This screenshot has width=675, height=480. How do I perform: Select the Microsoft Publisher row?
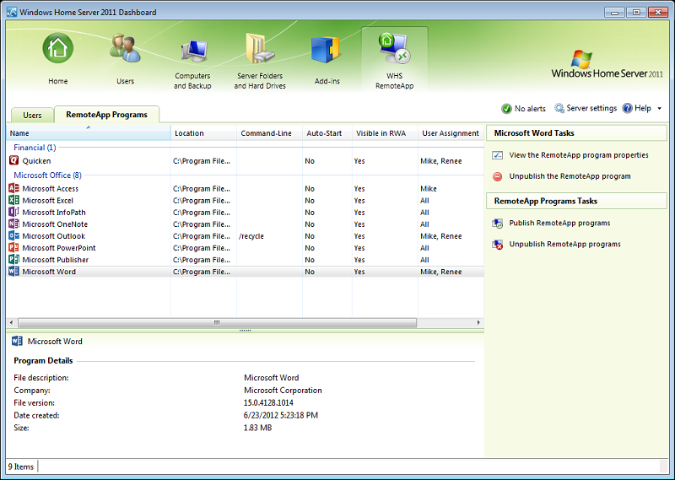coord(246,260)
